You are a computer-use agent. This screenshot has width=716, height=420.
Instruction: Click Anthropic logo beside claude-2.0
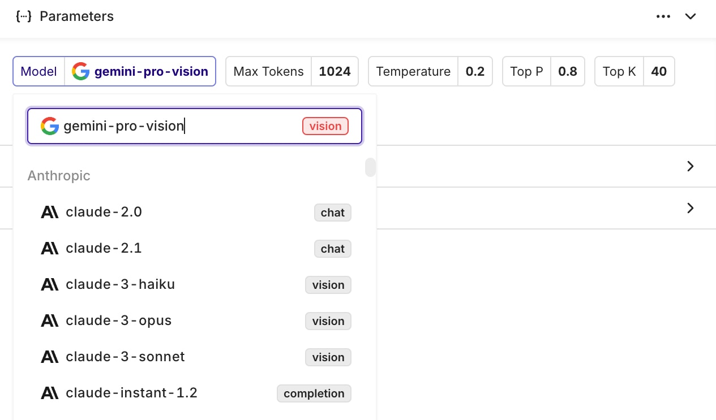[50, 212]
